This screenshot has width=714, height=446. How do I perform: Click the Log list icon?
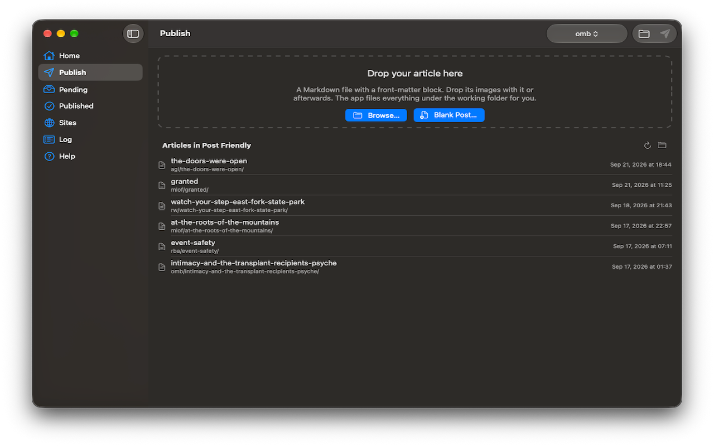tap(49, 139)
